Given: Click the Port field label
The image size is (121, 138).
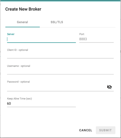Looking at the screenshot, I should [x=82, y=34].
